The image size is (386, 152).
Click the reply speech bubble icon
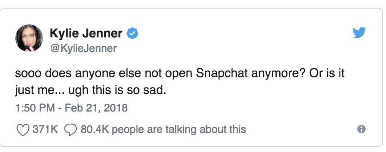[x=71, y=130]
